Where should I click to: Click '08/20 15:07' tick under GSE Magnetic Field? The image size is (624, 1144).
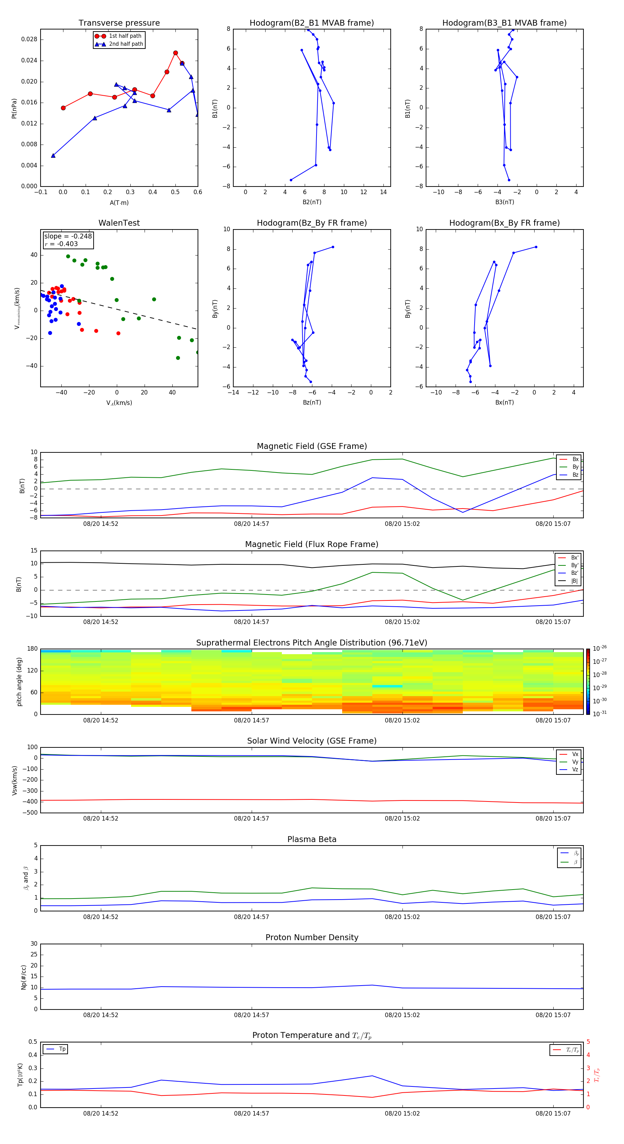pyautogui.click(x=553, y=524)
